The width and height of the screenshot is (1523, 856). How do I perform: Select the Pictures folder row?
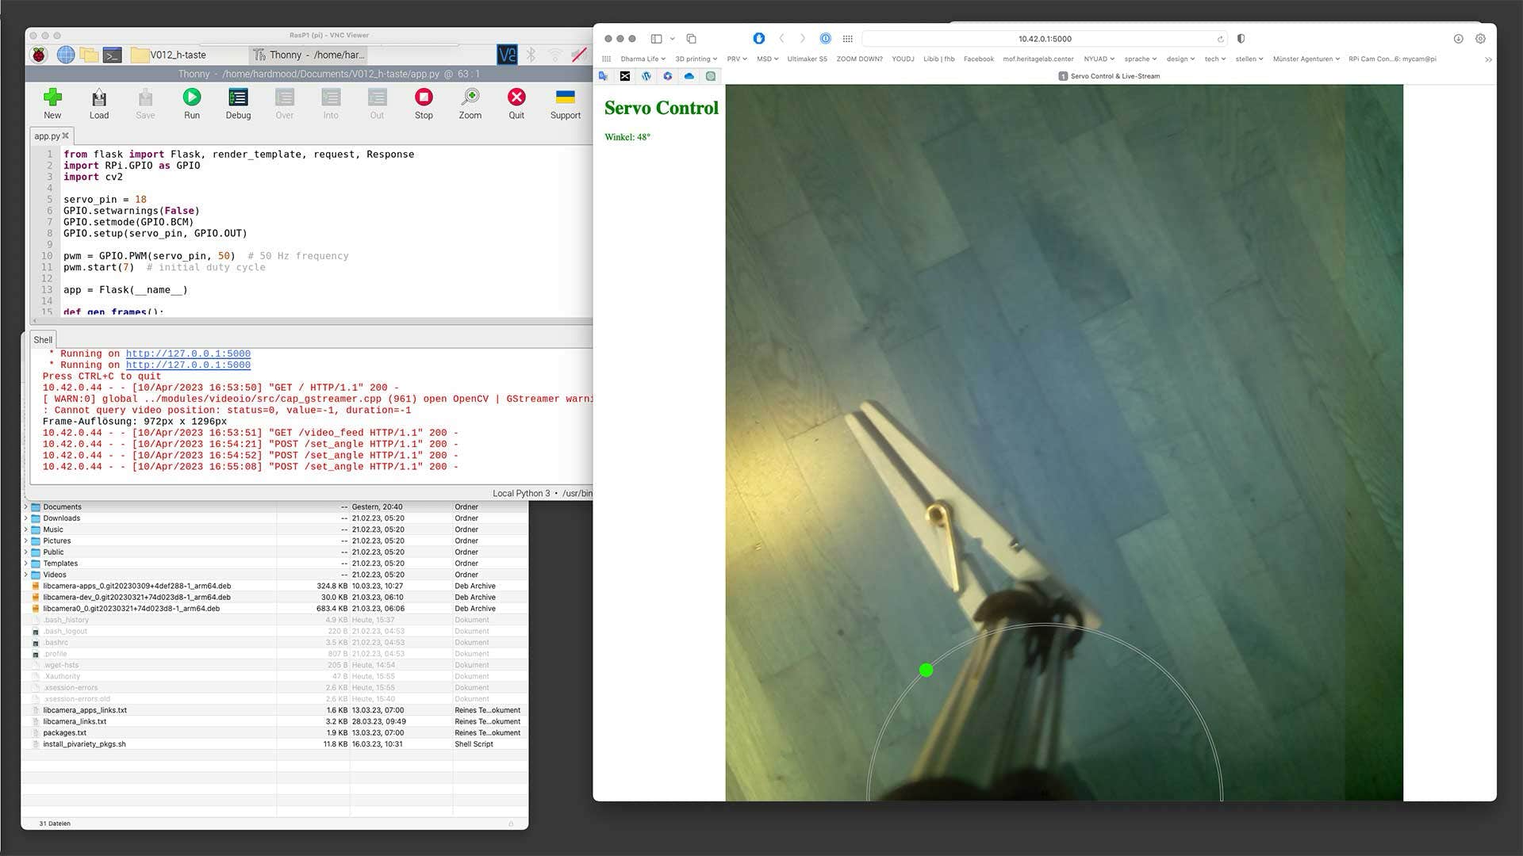click(274, 541)
